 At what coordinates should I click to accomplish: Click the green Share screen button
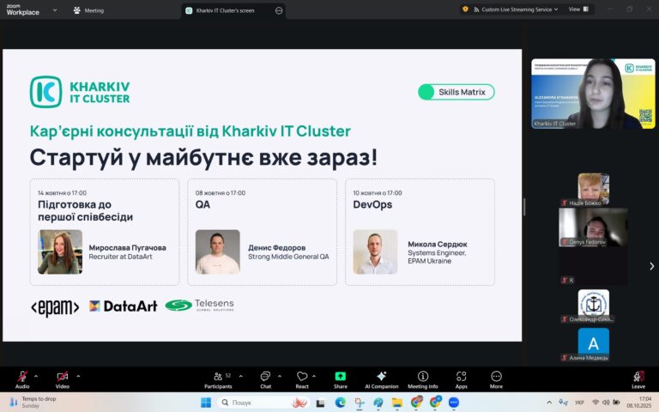(x=341, y=379)
